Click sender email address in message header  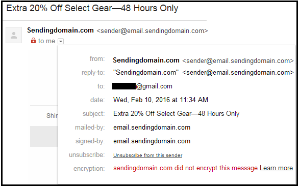152,31
